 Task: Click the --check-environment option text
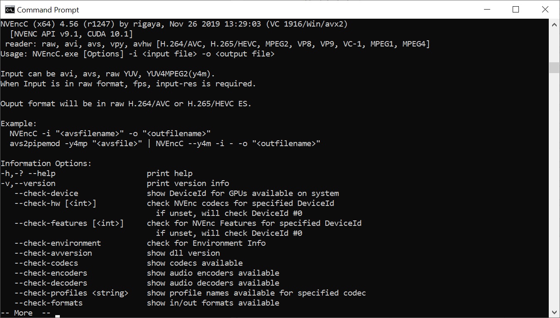[58, 243]
